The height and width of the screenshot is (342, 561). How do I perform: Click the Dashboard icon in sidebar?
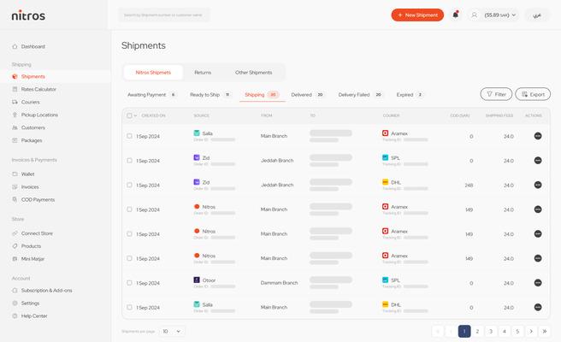[15, 46]
